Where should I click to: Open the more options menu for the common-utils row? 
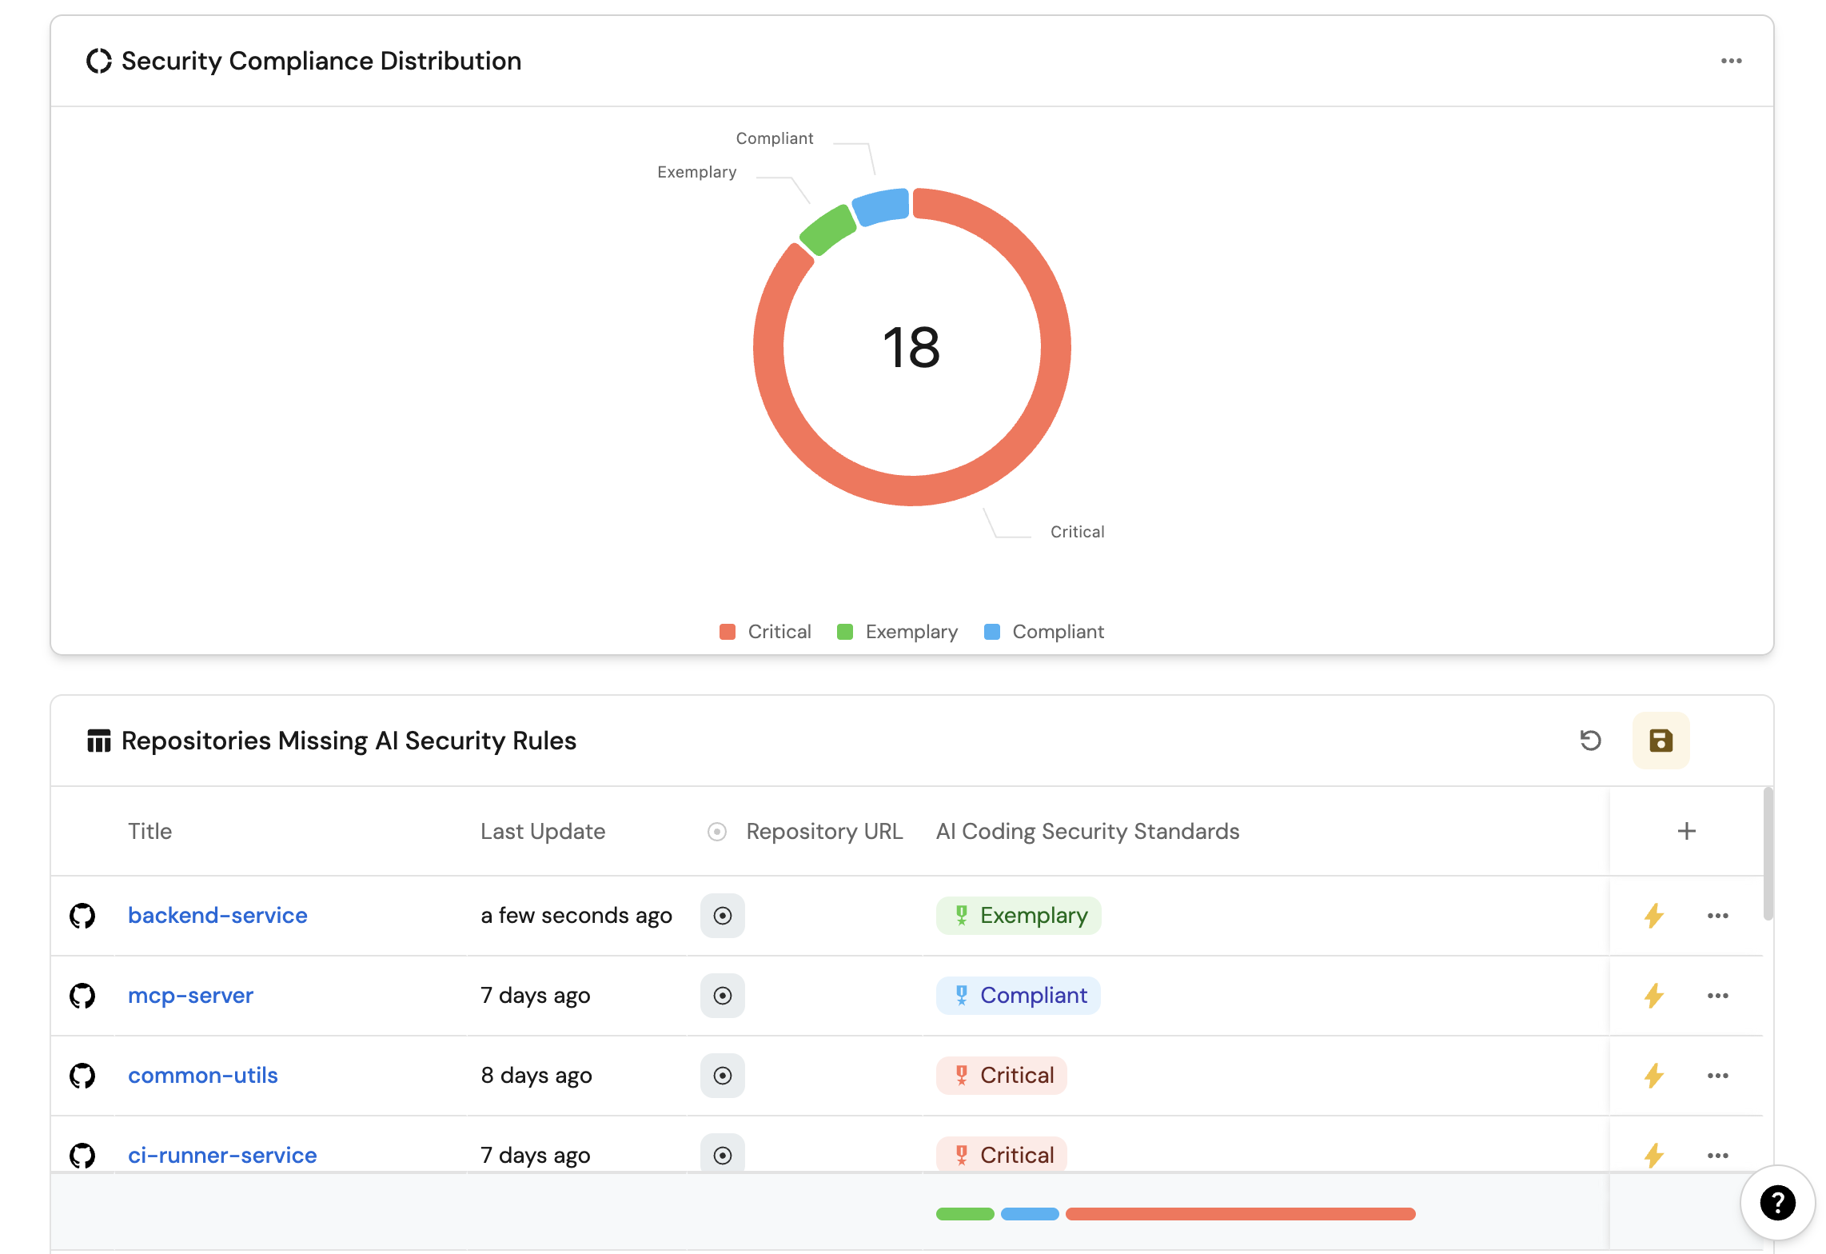1717,1076
